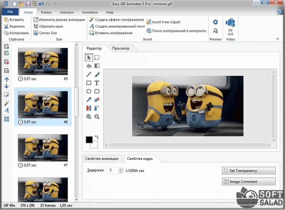
Task: Select the eraser tool
Action: (97, 100)
